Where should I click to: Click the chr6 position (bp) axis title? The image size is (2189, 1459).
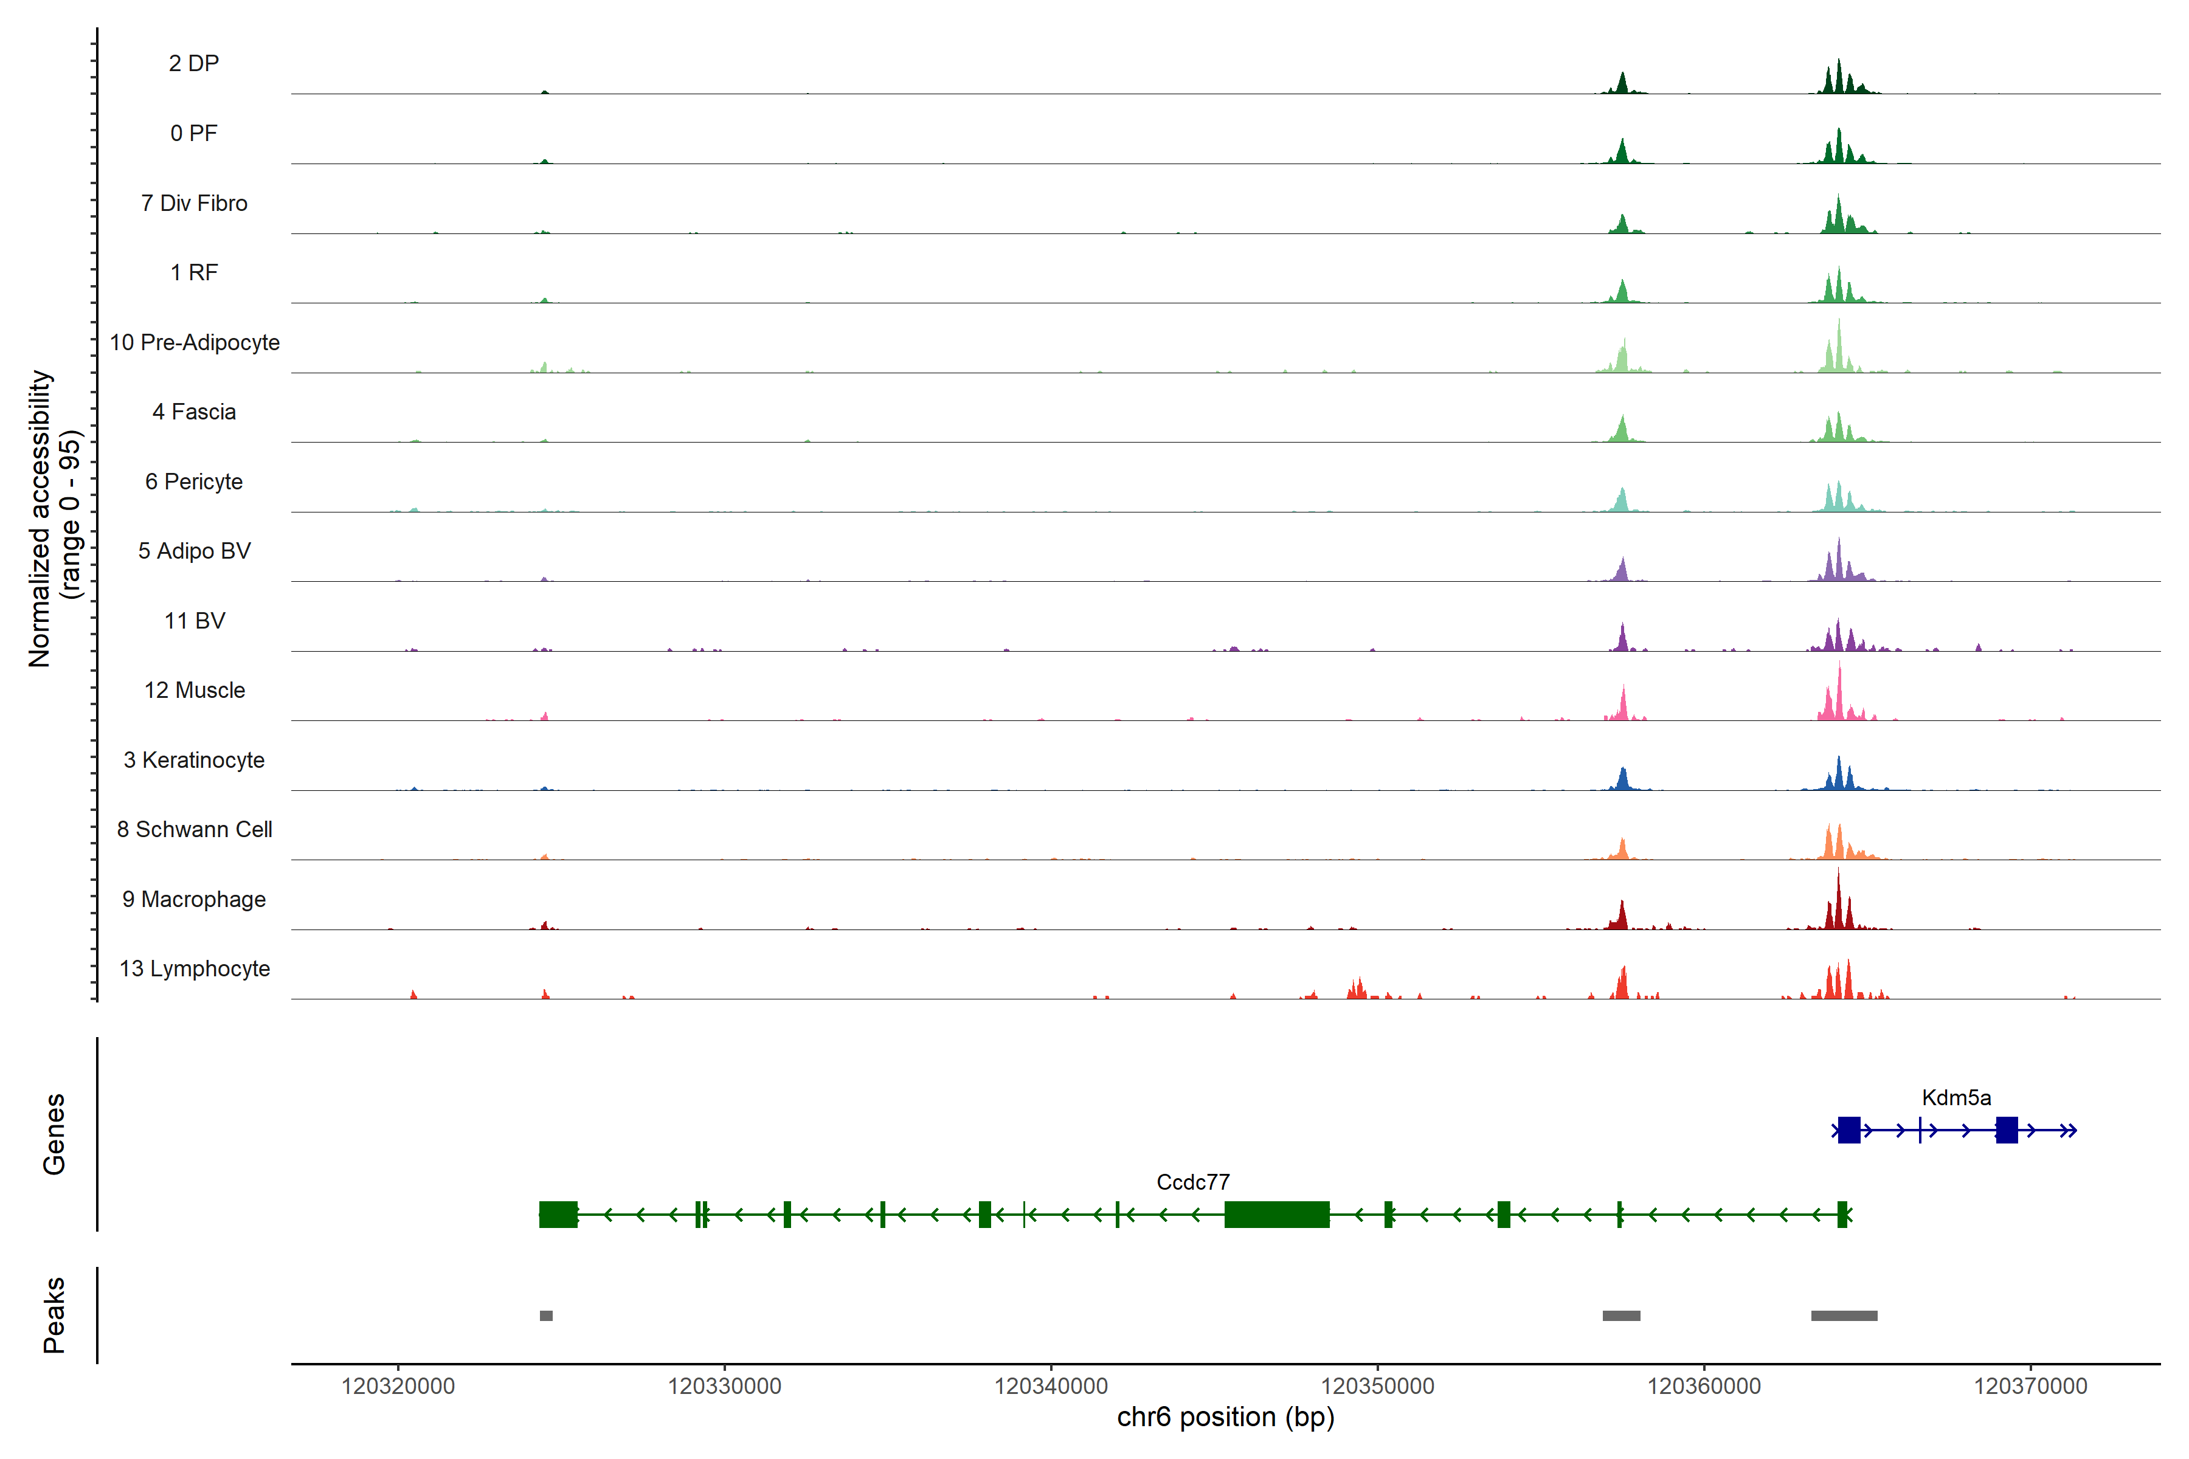pyautogui.click(x=1226, y=1417)
